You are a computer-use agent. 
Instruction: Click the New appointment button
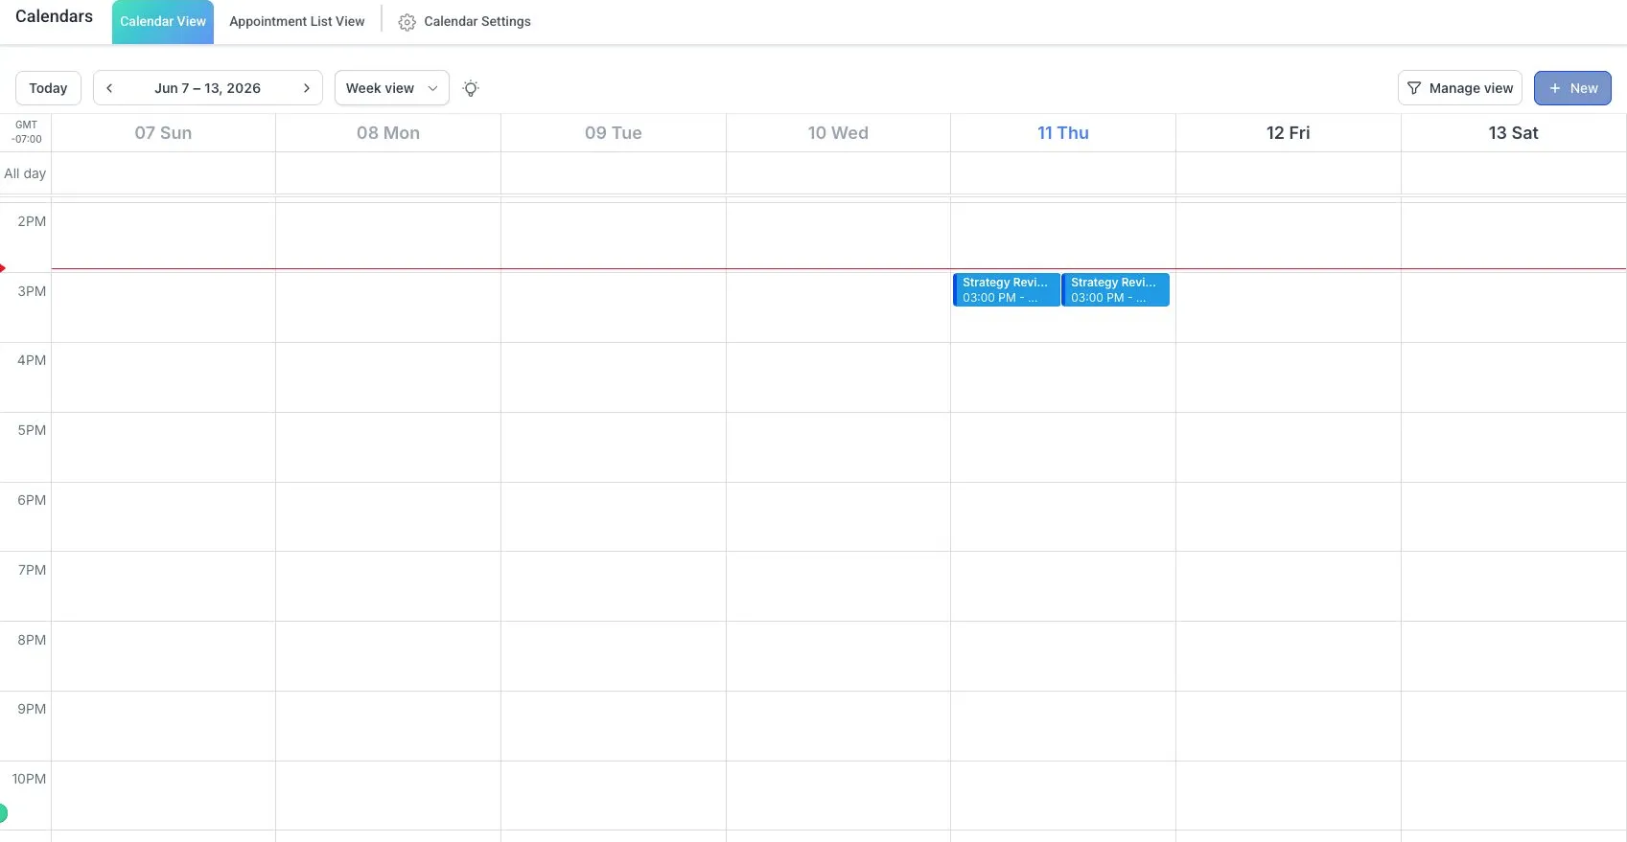1572,88
